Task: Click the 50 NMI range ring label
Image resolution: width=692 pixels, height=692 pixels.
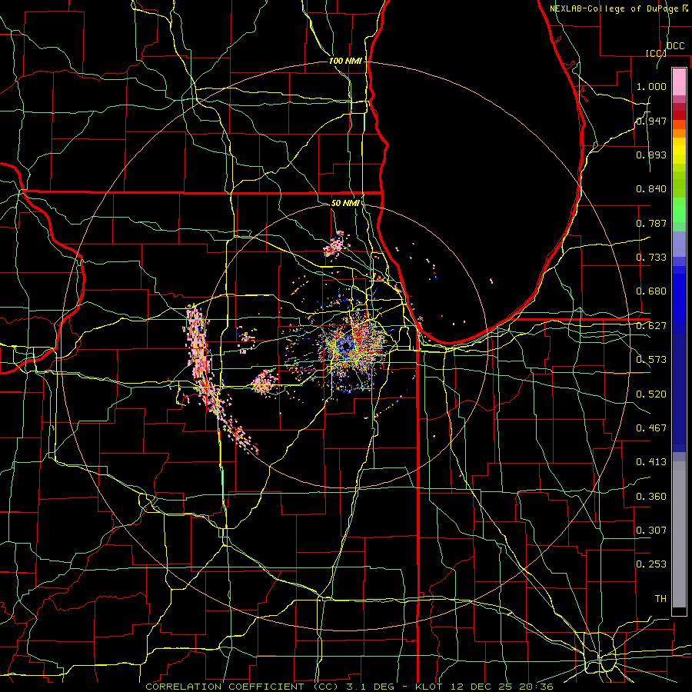Action: pos(345,203)
